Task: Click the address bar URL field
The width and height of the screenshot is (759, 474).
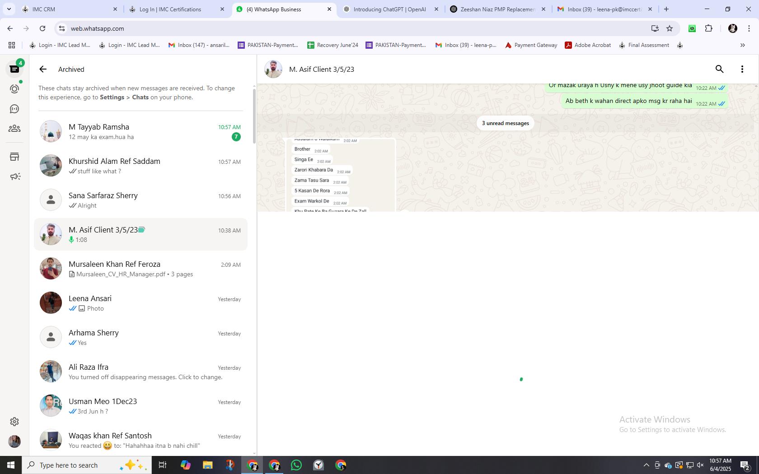Action: tap(352, 28)
